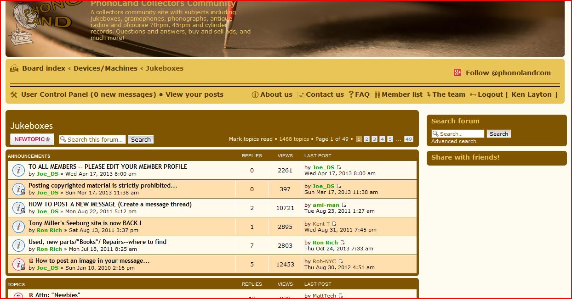
Task: Open 'Devices/Machines' in the breadcrumb
Action: click(x=105, y=68)
